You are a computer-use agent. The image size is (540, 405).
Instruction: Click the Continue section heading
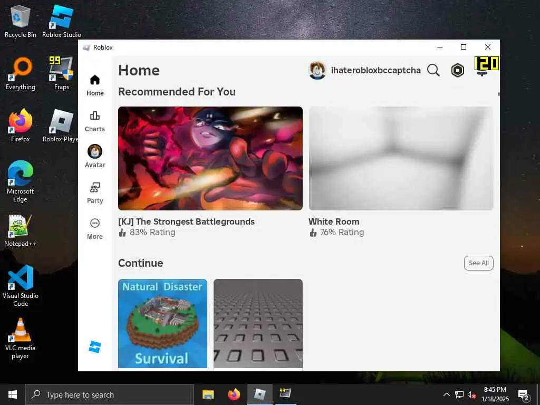[x=140, y=263]
